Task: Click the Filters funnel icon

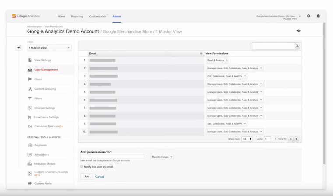Action: 30,98
